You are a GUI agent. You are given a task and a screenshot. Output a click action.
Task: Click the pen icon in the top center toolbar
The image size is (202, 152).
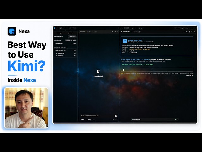pyautogui.click(x=142, y=28)
